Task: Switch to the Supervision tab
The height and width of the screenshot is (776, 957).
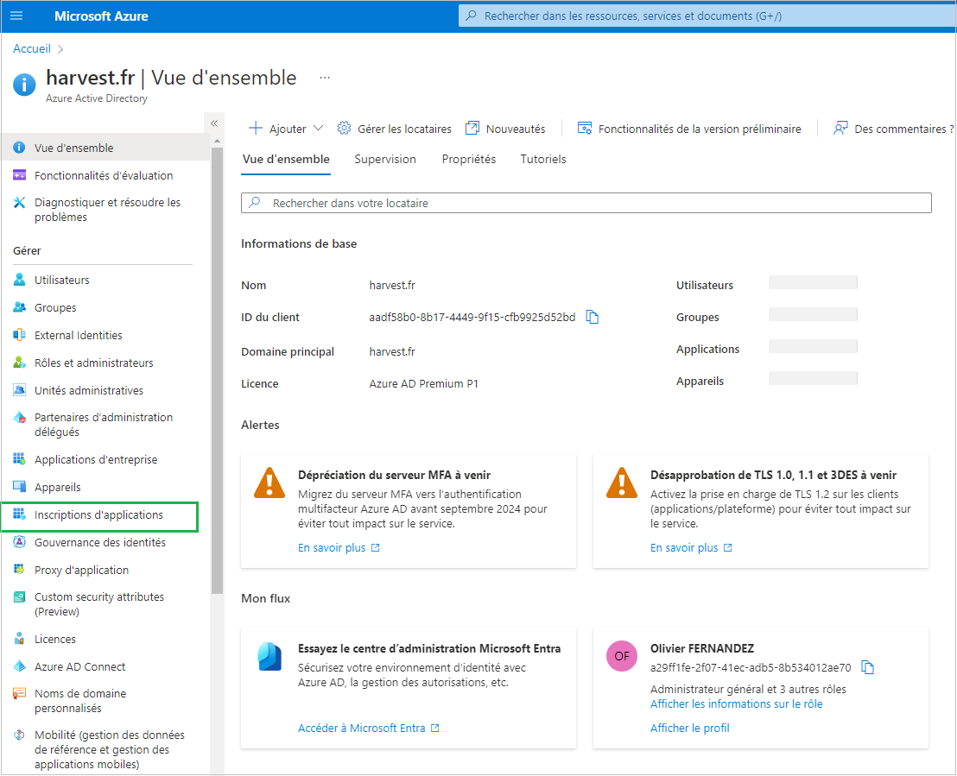Action: (385, 159)
